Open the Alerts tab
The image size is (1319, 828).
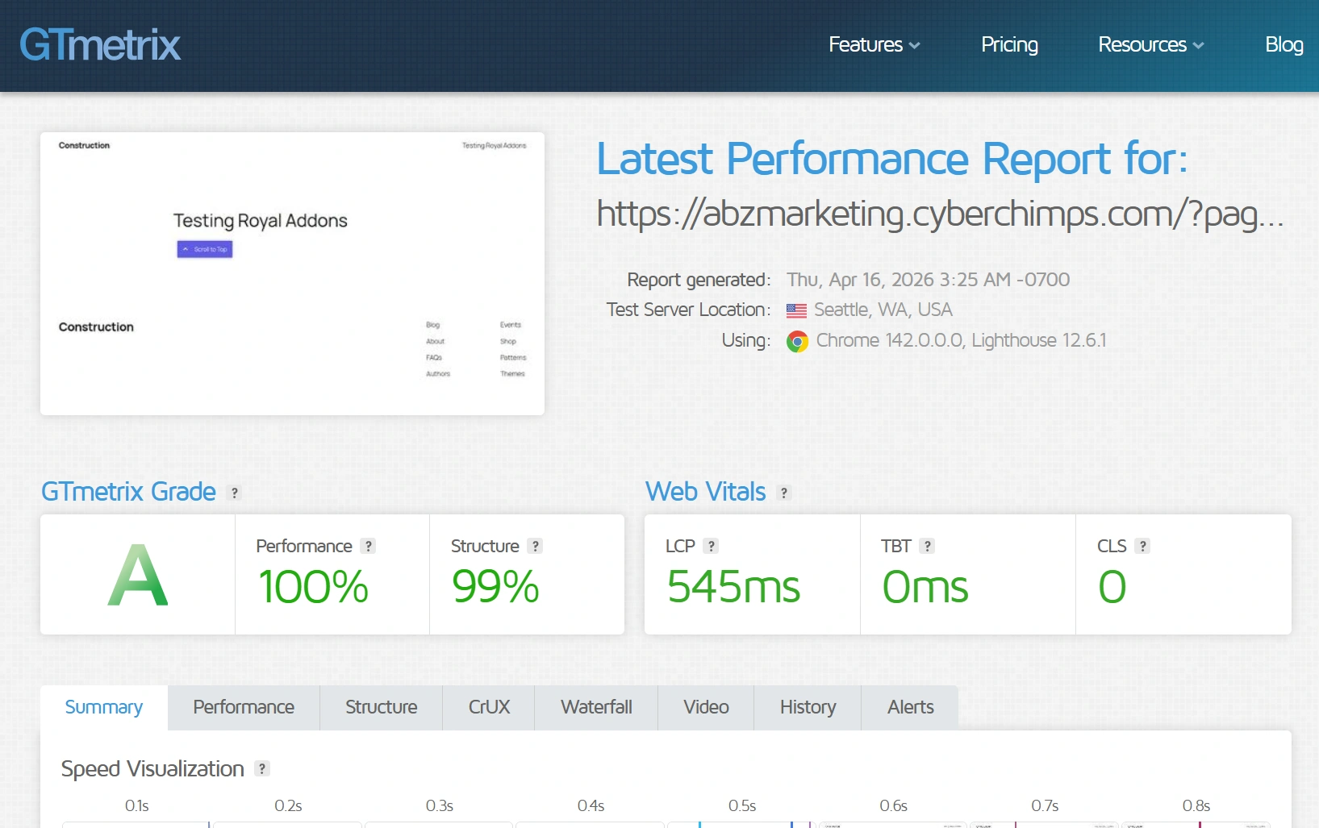[x=910, y=707]
